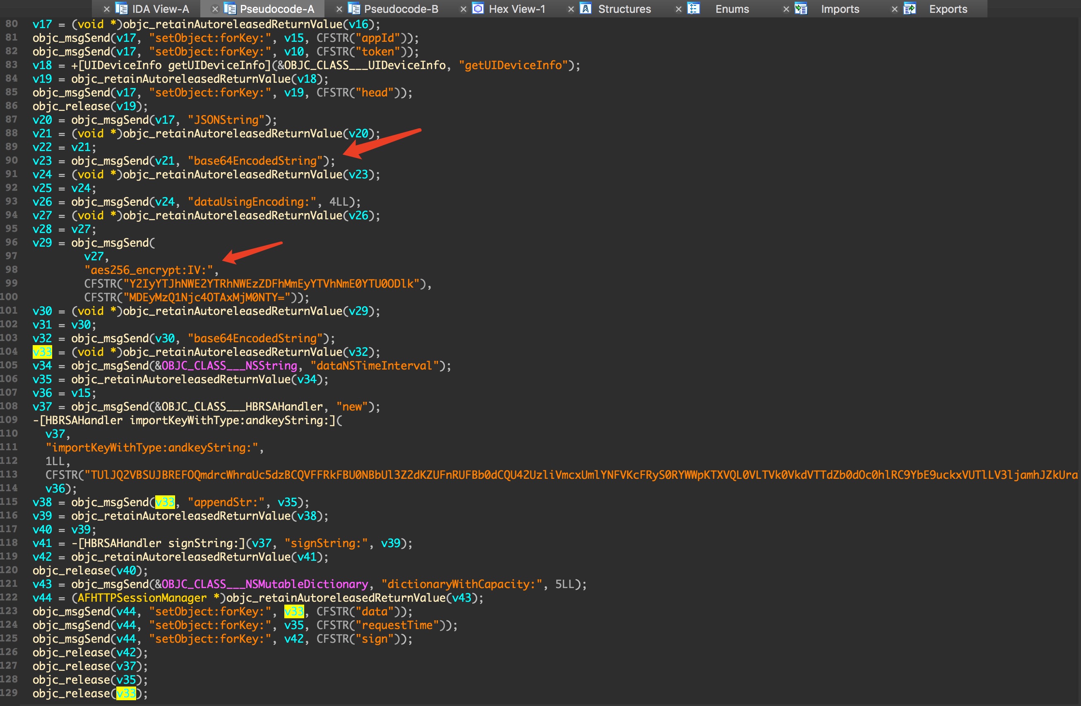
Task: Close the IDA View-A tab
Action: [106, 9]
